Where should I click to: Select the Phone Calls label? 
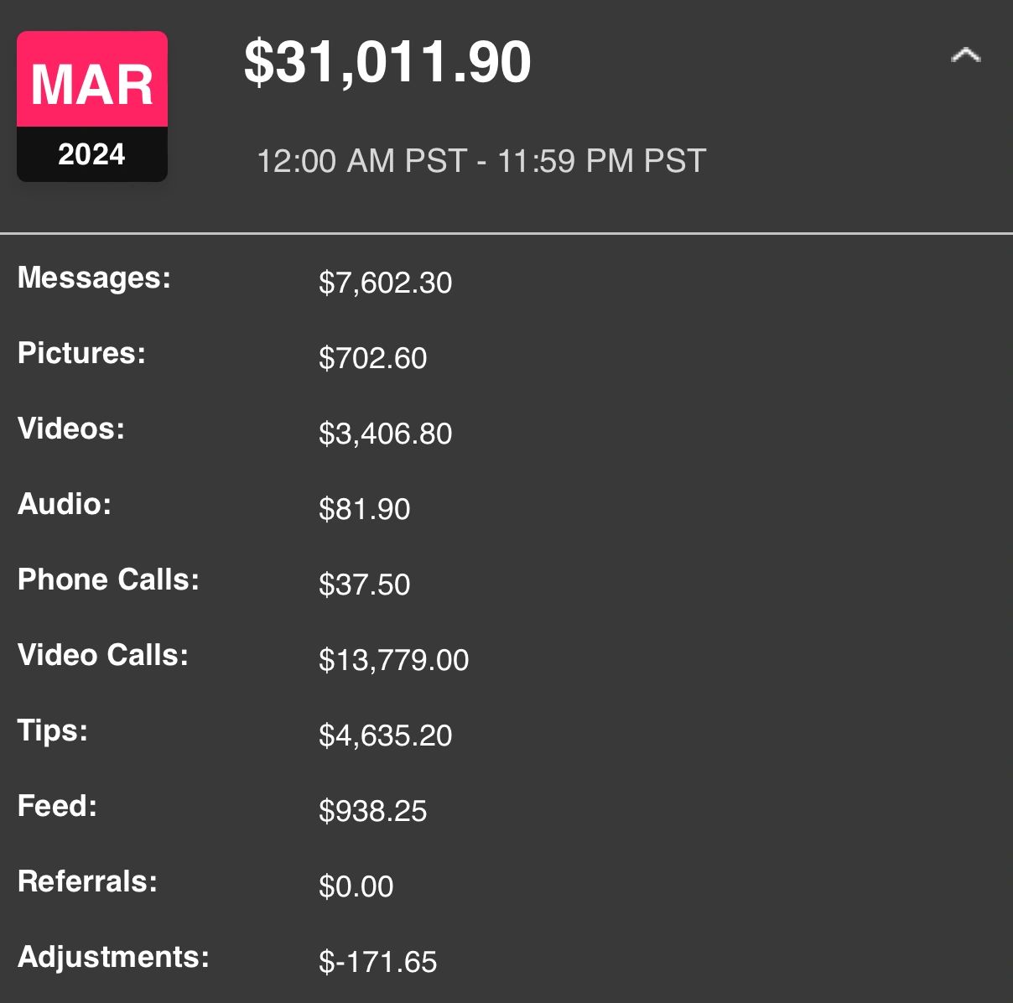[x=108, y=579]
